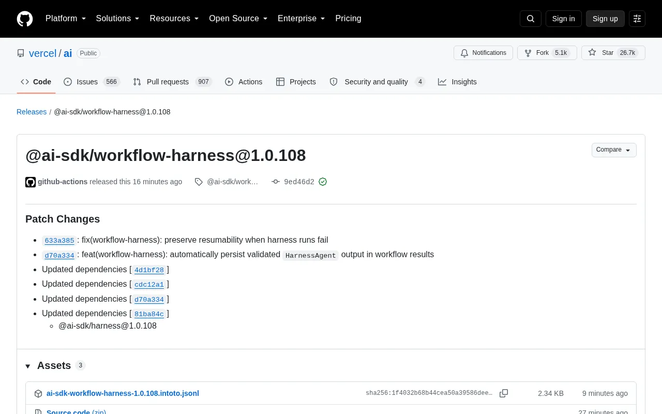662x414 pixels.
Task: Open the Pull requests tab
Action: point(173,82)
